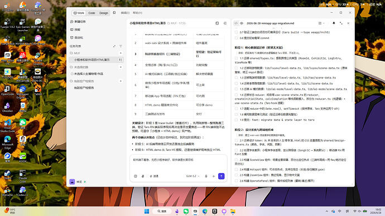
Task: Open Obsidian desktop shortcut
Action: click(x=7, y=107)
